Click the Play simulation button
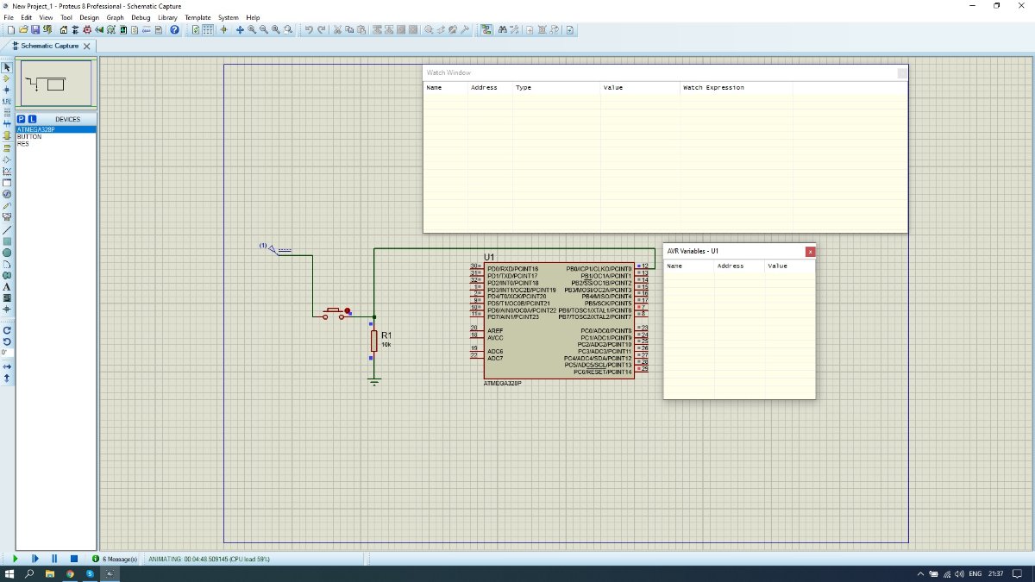The width and height of the screenshot is (1035, 582). pos(15,559)
